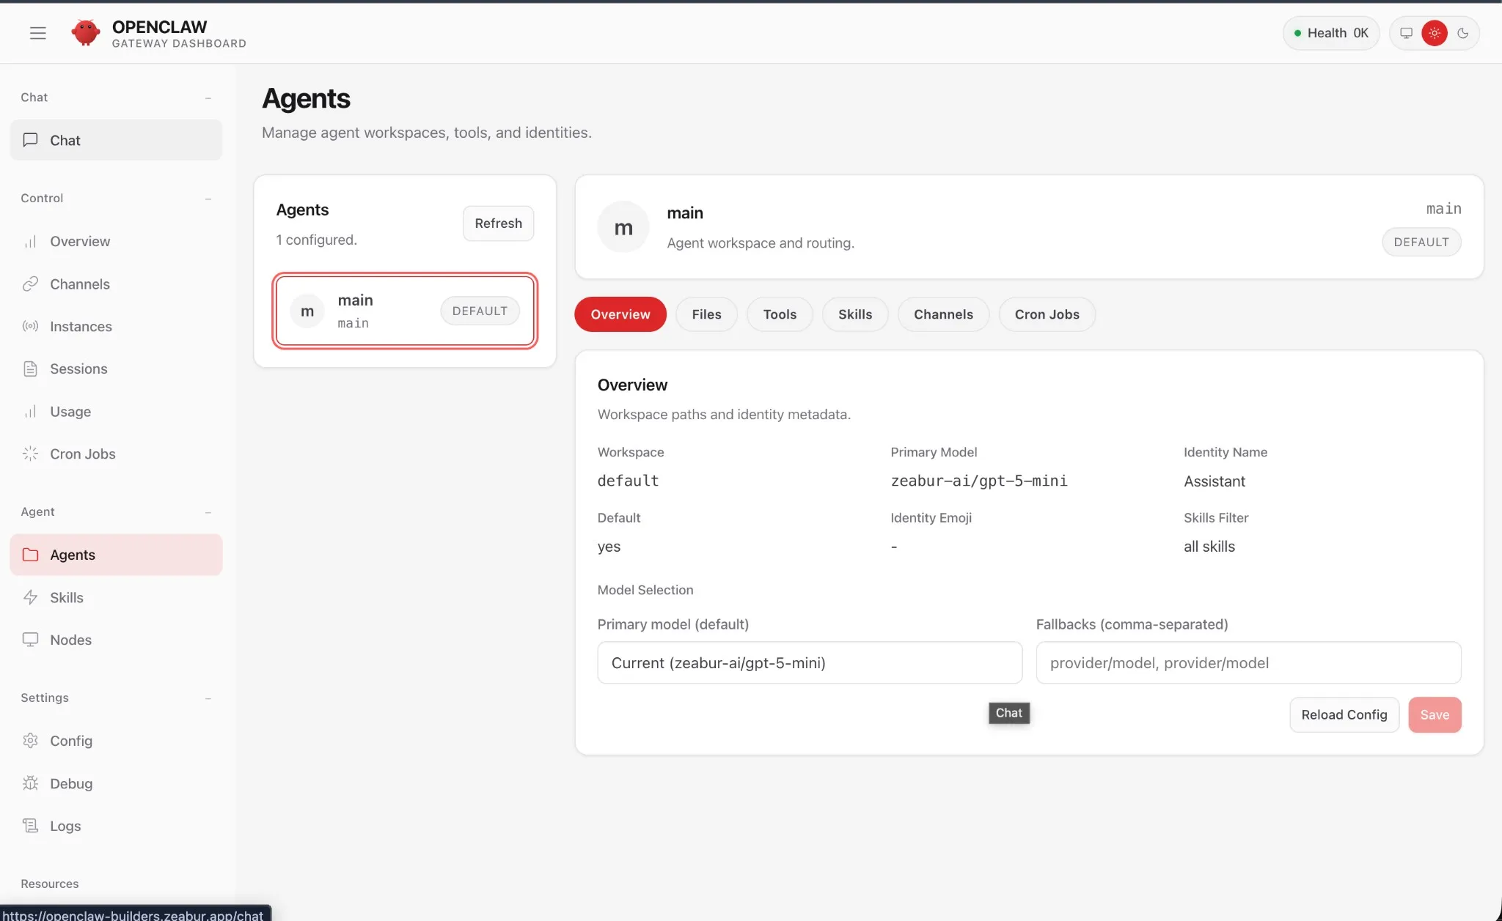1502x921 pixels.
Task: Select the light theme sun icon
Action: click(1435, 33)
